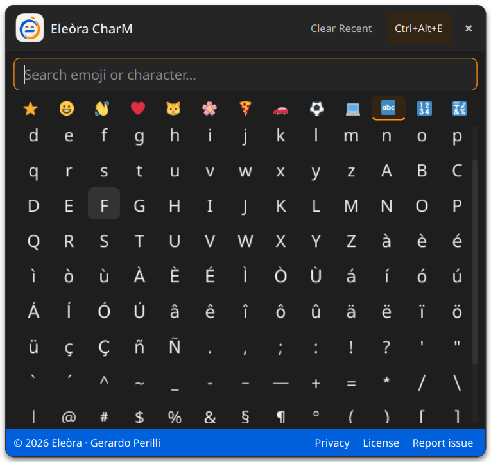Pick the long em dash character
This screenshot has height=462, width=491.
(x=280, y=382)
